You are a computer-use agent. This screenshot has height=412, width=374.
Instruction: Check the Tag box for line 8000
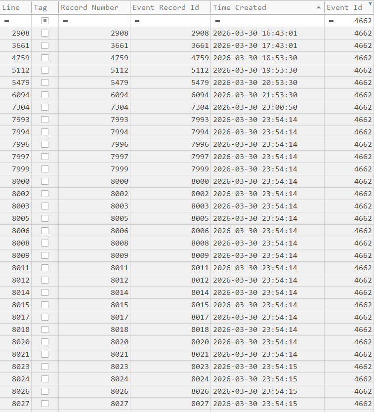click(x=45, y=181)
